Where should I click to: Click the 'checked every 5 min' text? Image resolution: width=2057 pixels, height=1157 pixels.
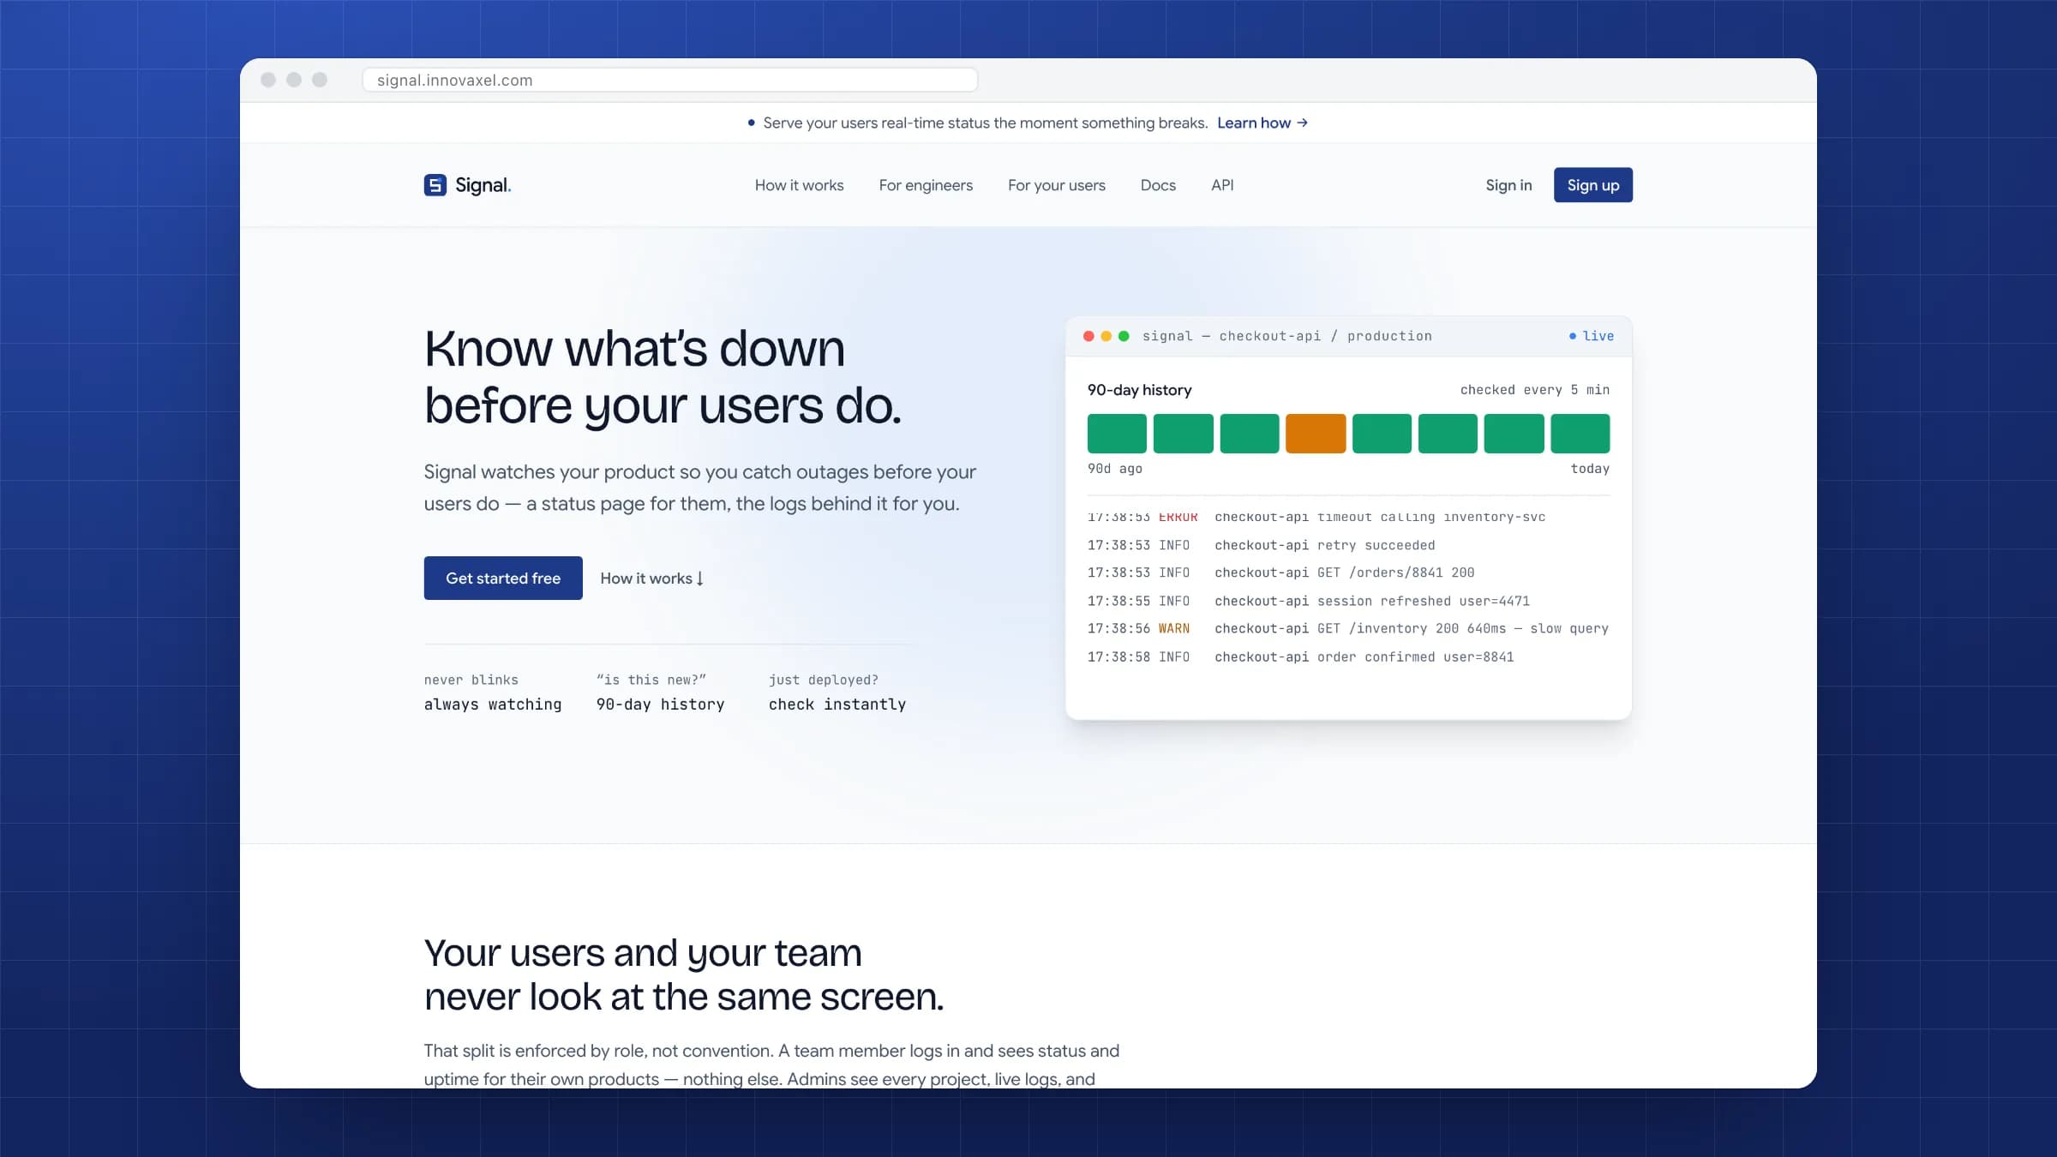point(1535,390)
